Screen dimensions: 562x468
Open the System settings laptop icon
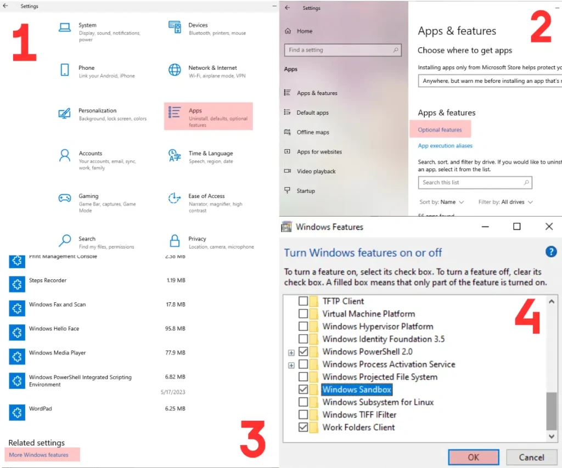click(65, 27)
